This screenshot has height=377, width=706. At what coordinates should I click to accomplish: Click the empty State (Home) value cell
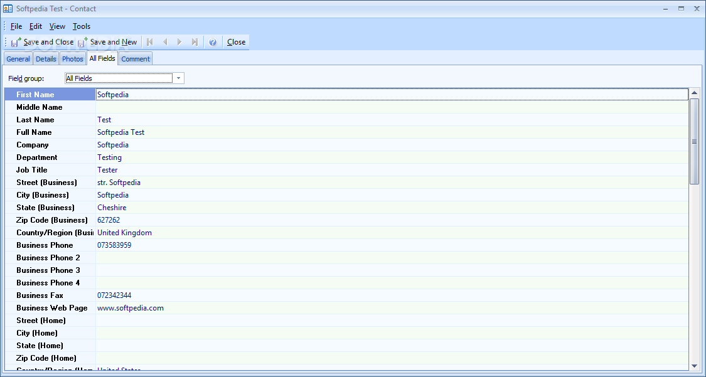[x=392, y=346]
